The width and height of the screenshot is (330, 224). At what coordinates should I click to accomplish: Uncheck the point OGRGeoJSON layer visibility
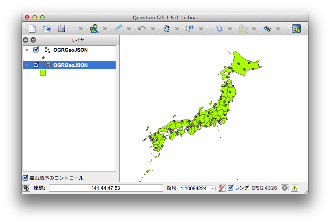pos(36,50)
